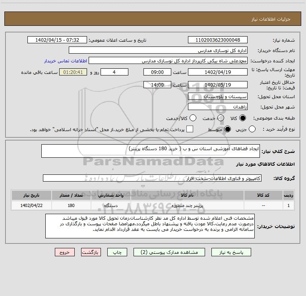Click the delivery province field سیستان و بلوچستان
This screenshot has width=306, height=296.
pos(218,96)
